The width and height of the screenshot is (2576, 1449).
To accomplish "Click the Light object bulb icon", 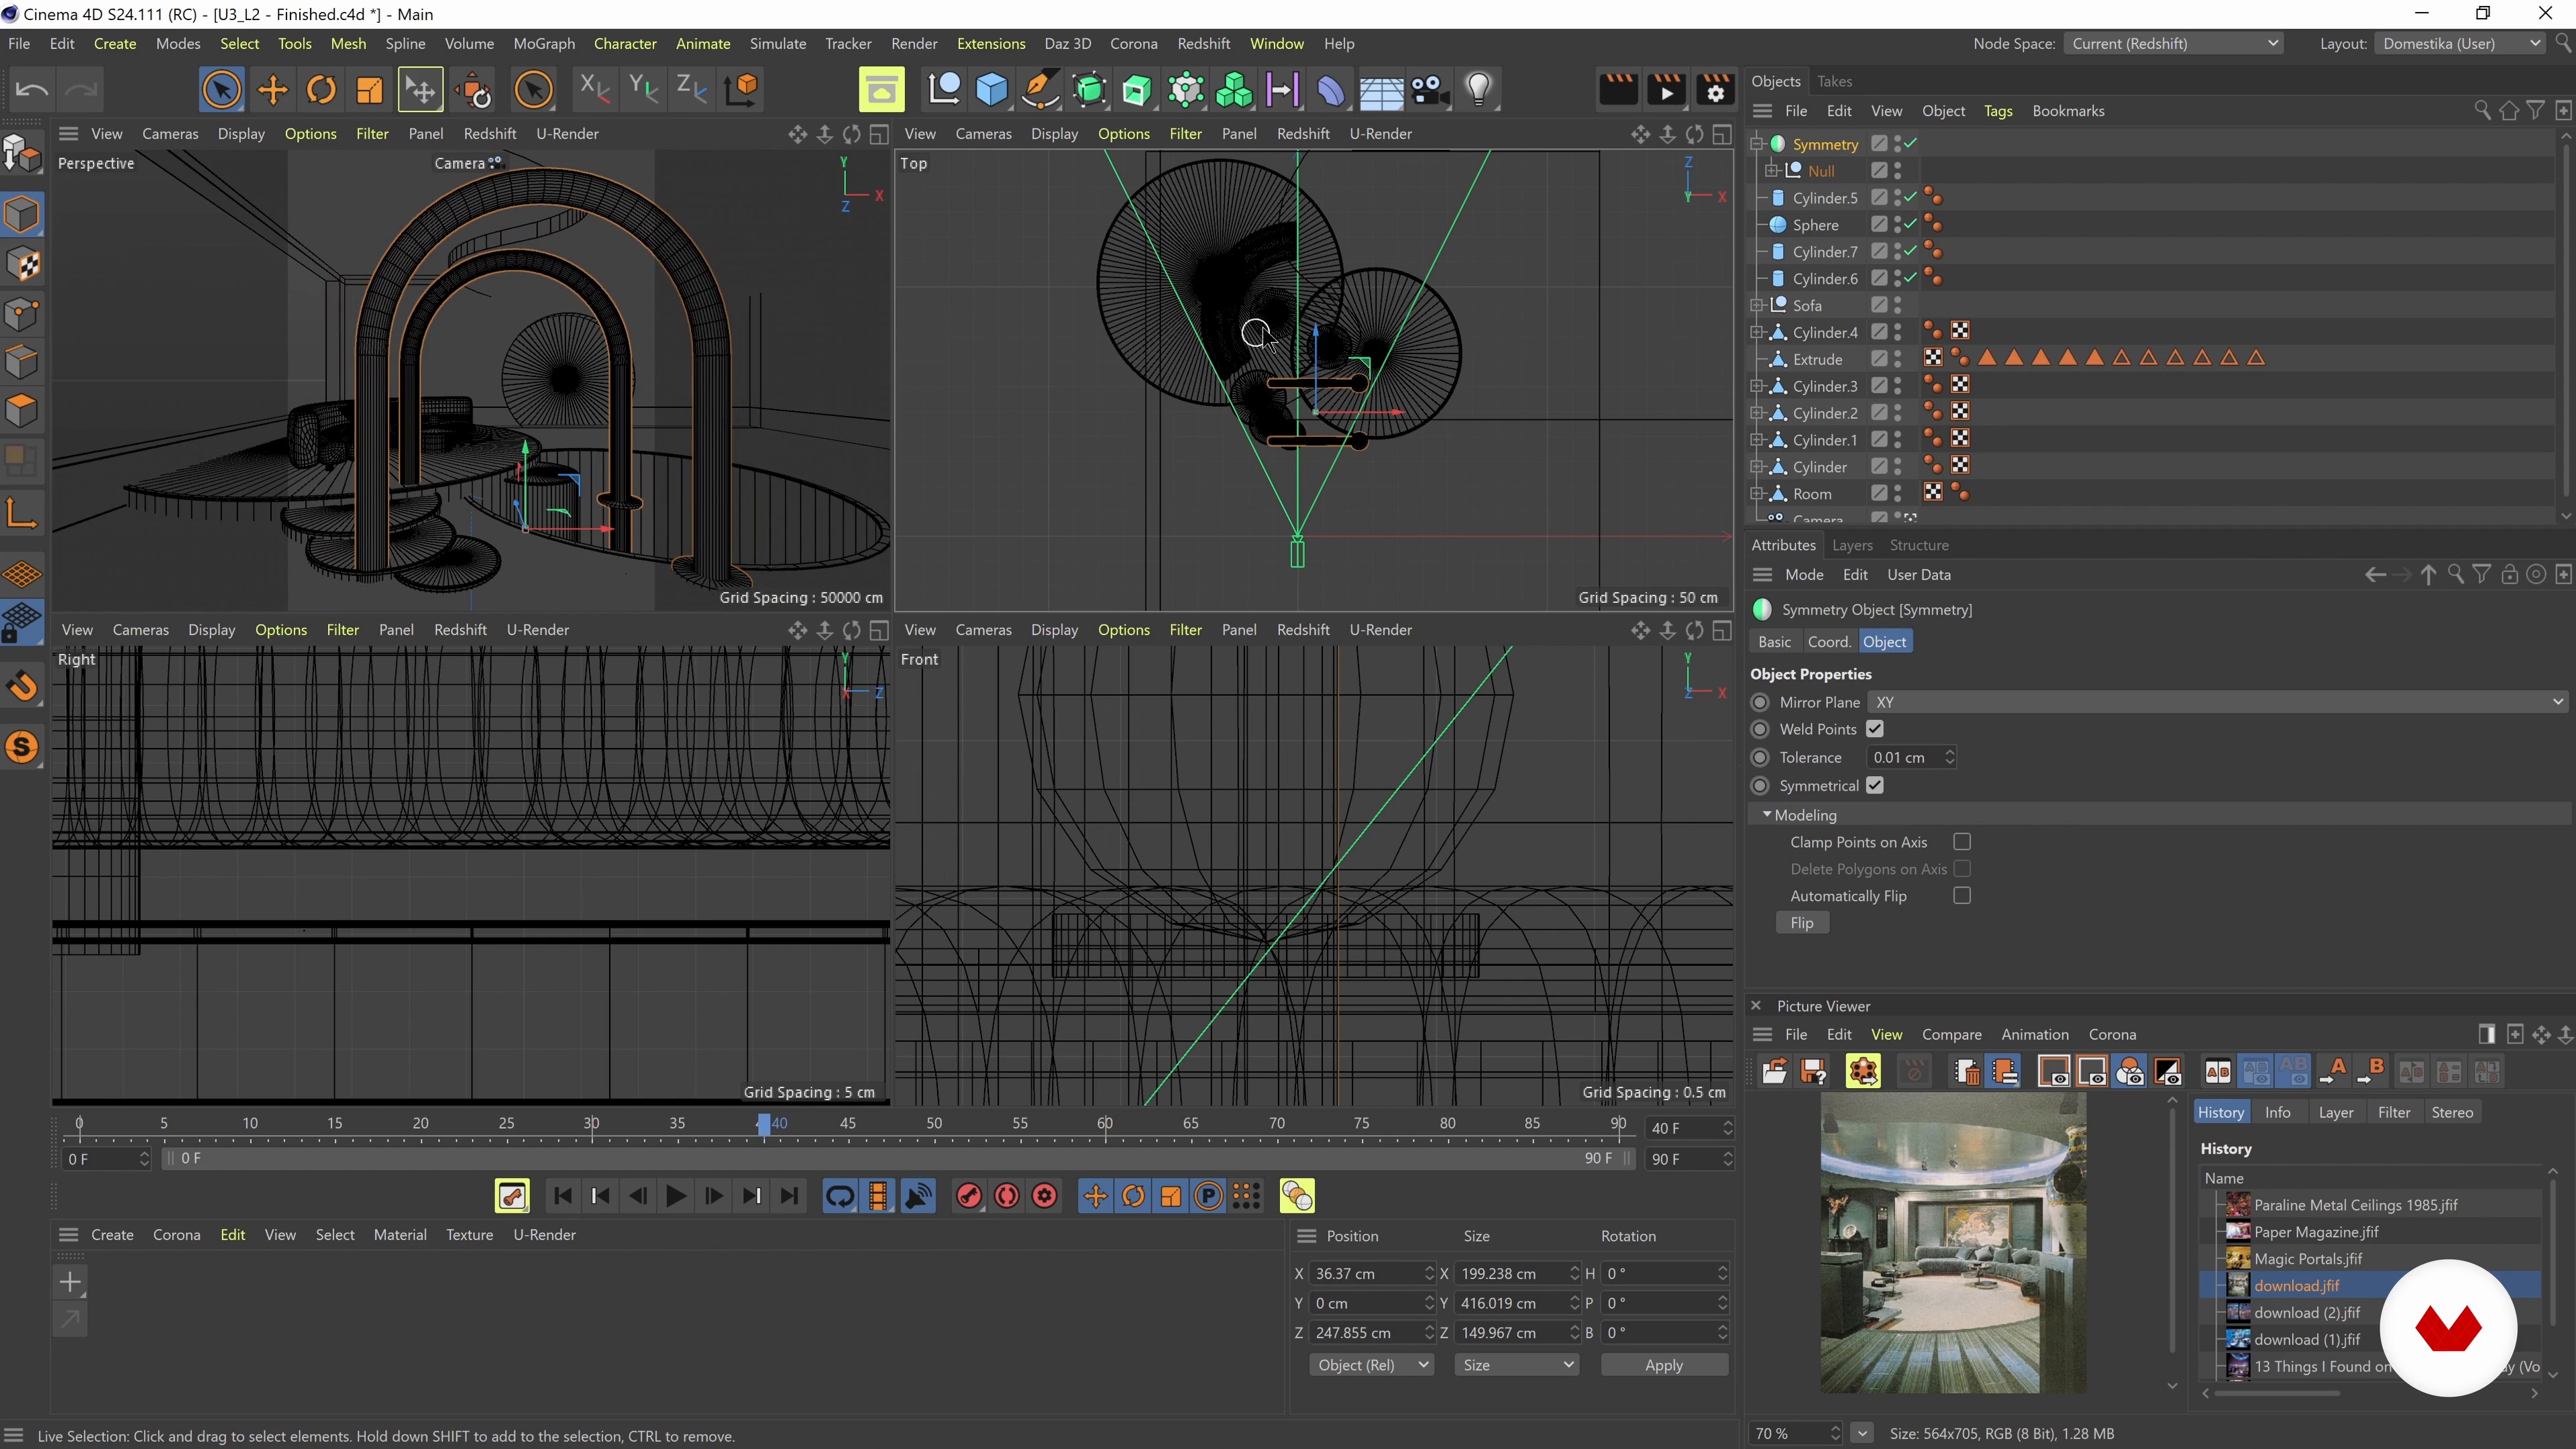I will coord(1478,90).
